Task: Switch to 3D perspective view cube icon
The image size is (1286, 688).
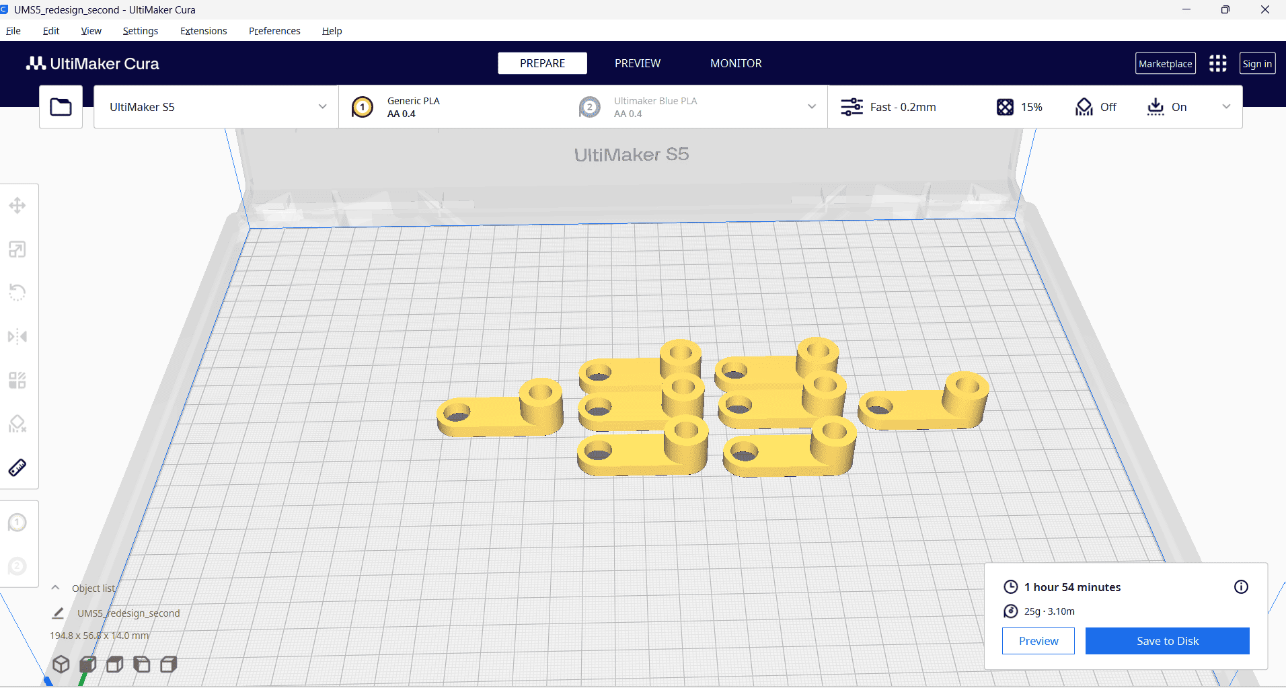Action: (x=61, y=664)
